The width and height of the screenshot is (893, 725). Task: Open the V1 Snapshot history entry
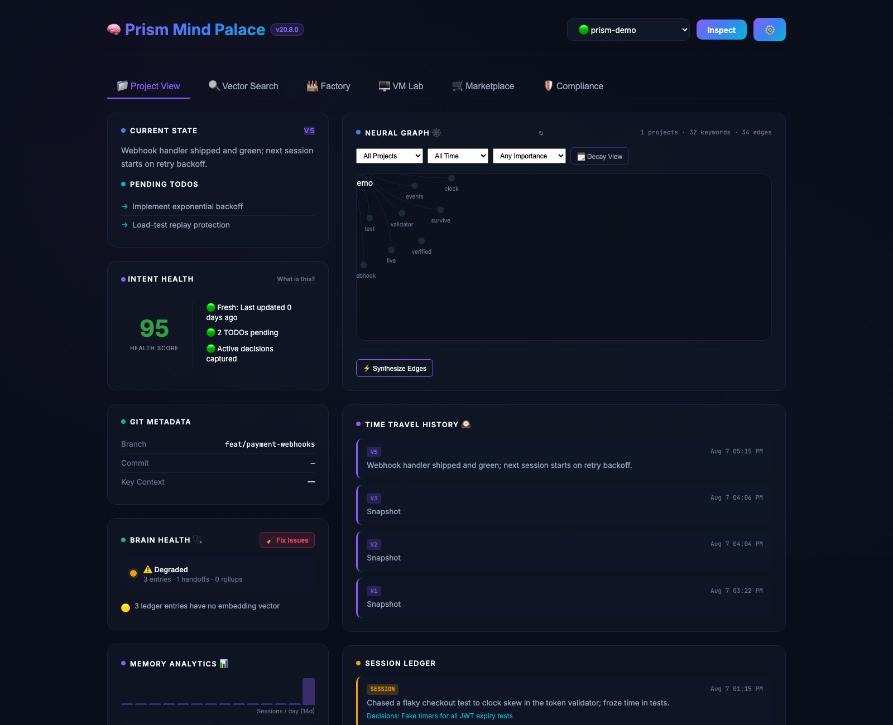tap(564, 598)
